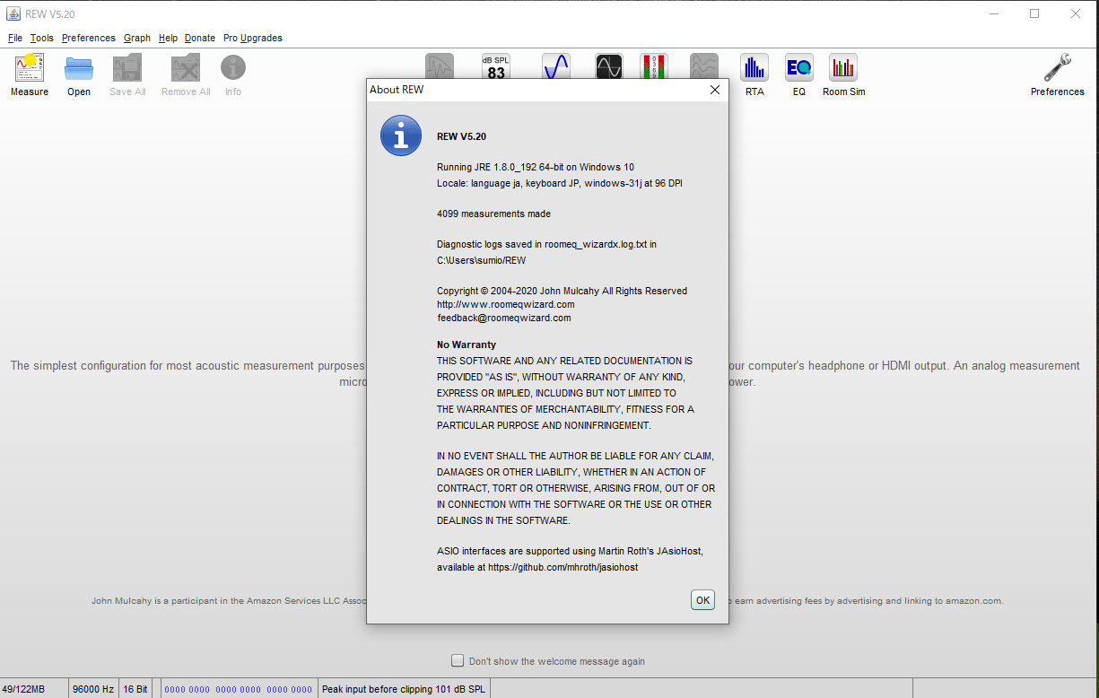This screenshot has width=1099, height=698.
Task: Click the greyed overlays curves icon
Action: point(704,66)
